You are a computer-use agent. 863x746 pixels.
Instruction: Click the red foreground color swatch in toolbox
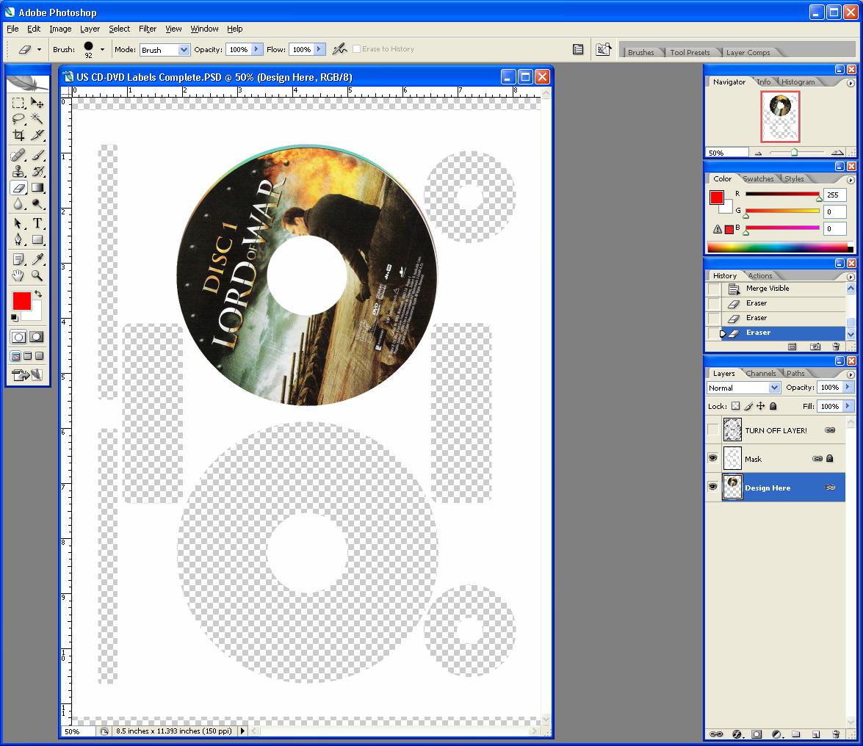click(21, 300)
